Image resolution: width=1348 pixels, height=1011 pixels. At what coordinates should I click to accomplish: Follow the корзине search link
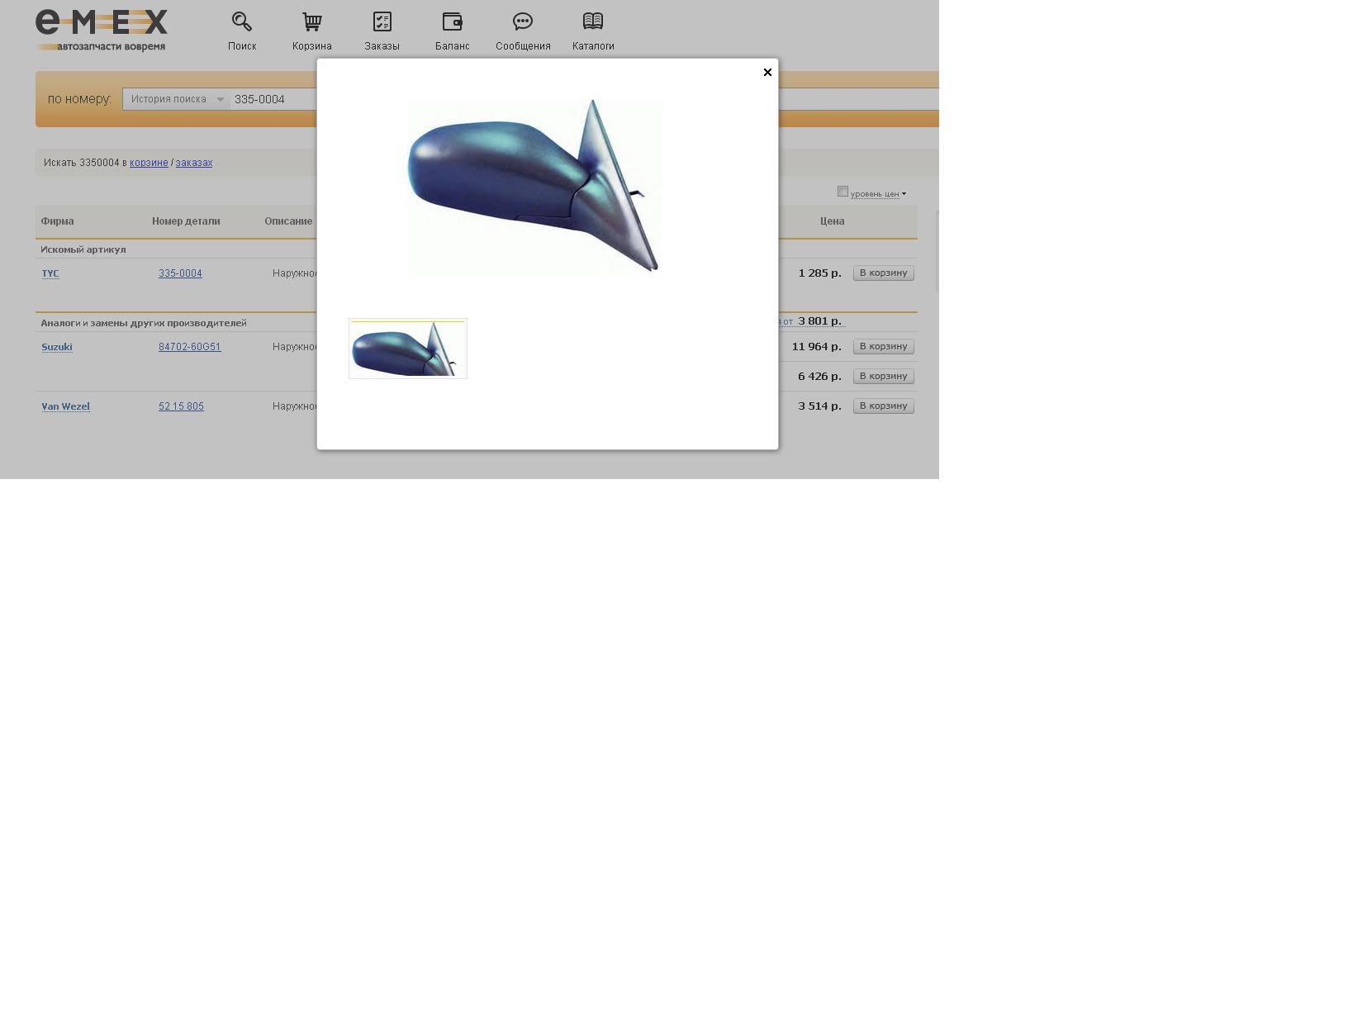coord(149,163)
